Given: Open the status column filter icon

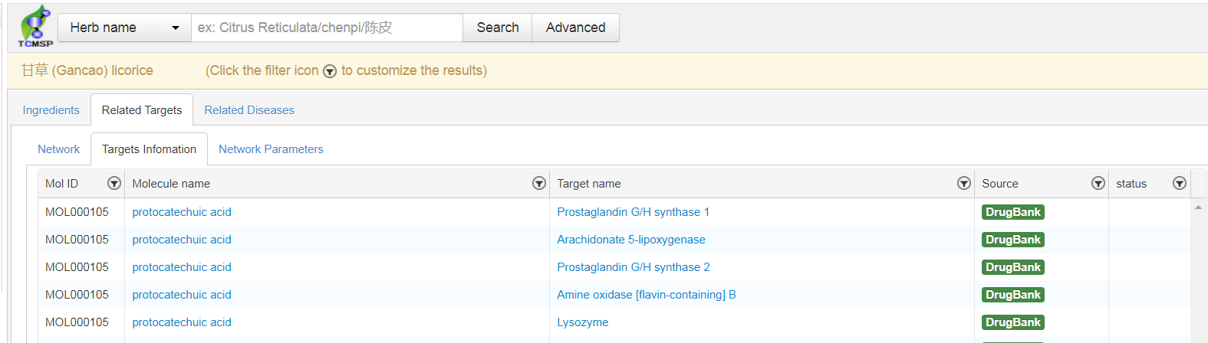Looking at the screenshot, I should coord(1180,183).
